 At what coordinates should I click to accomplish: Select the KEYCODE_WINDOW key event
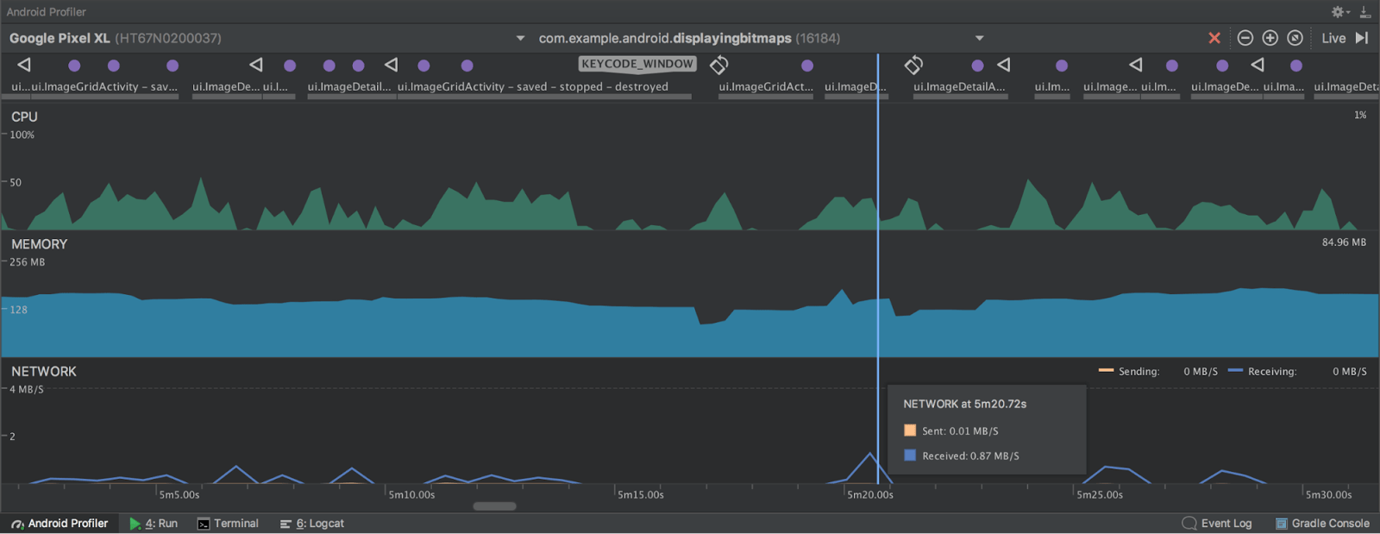pos(637,64)
